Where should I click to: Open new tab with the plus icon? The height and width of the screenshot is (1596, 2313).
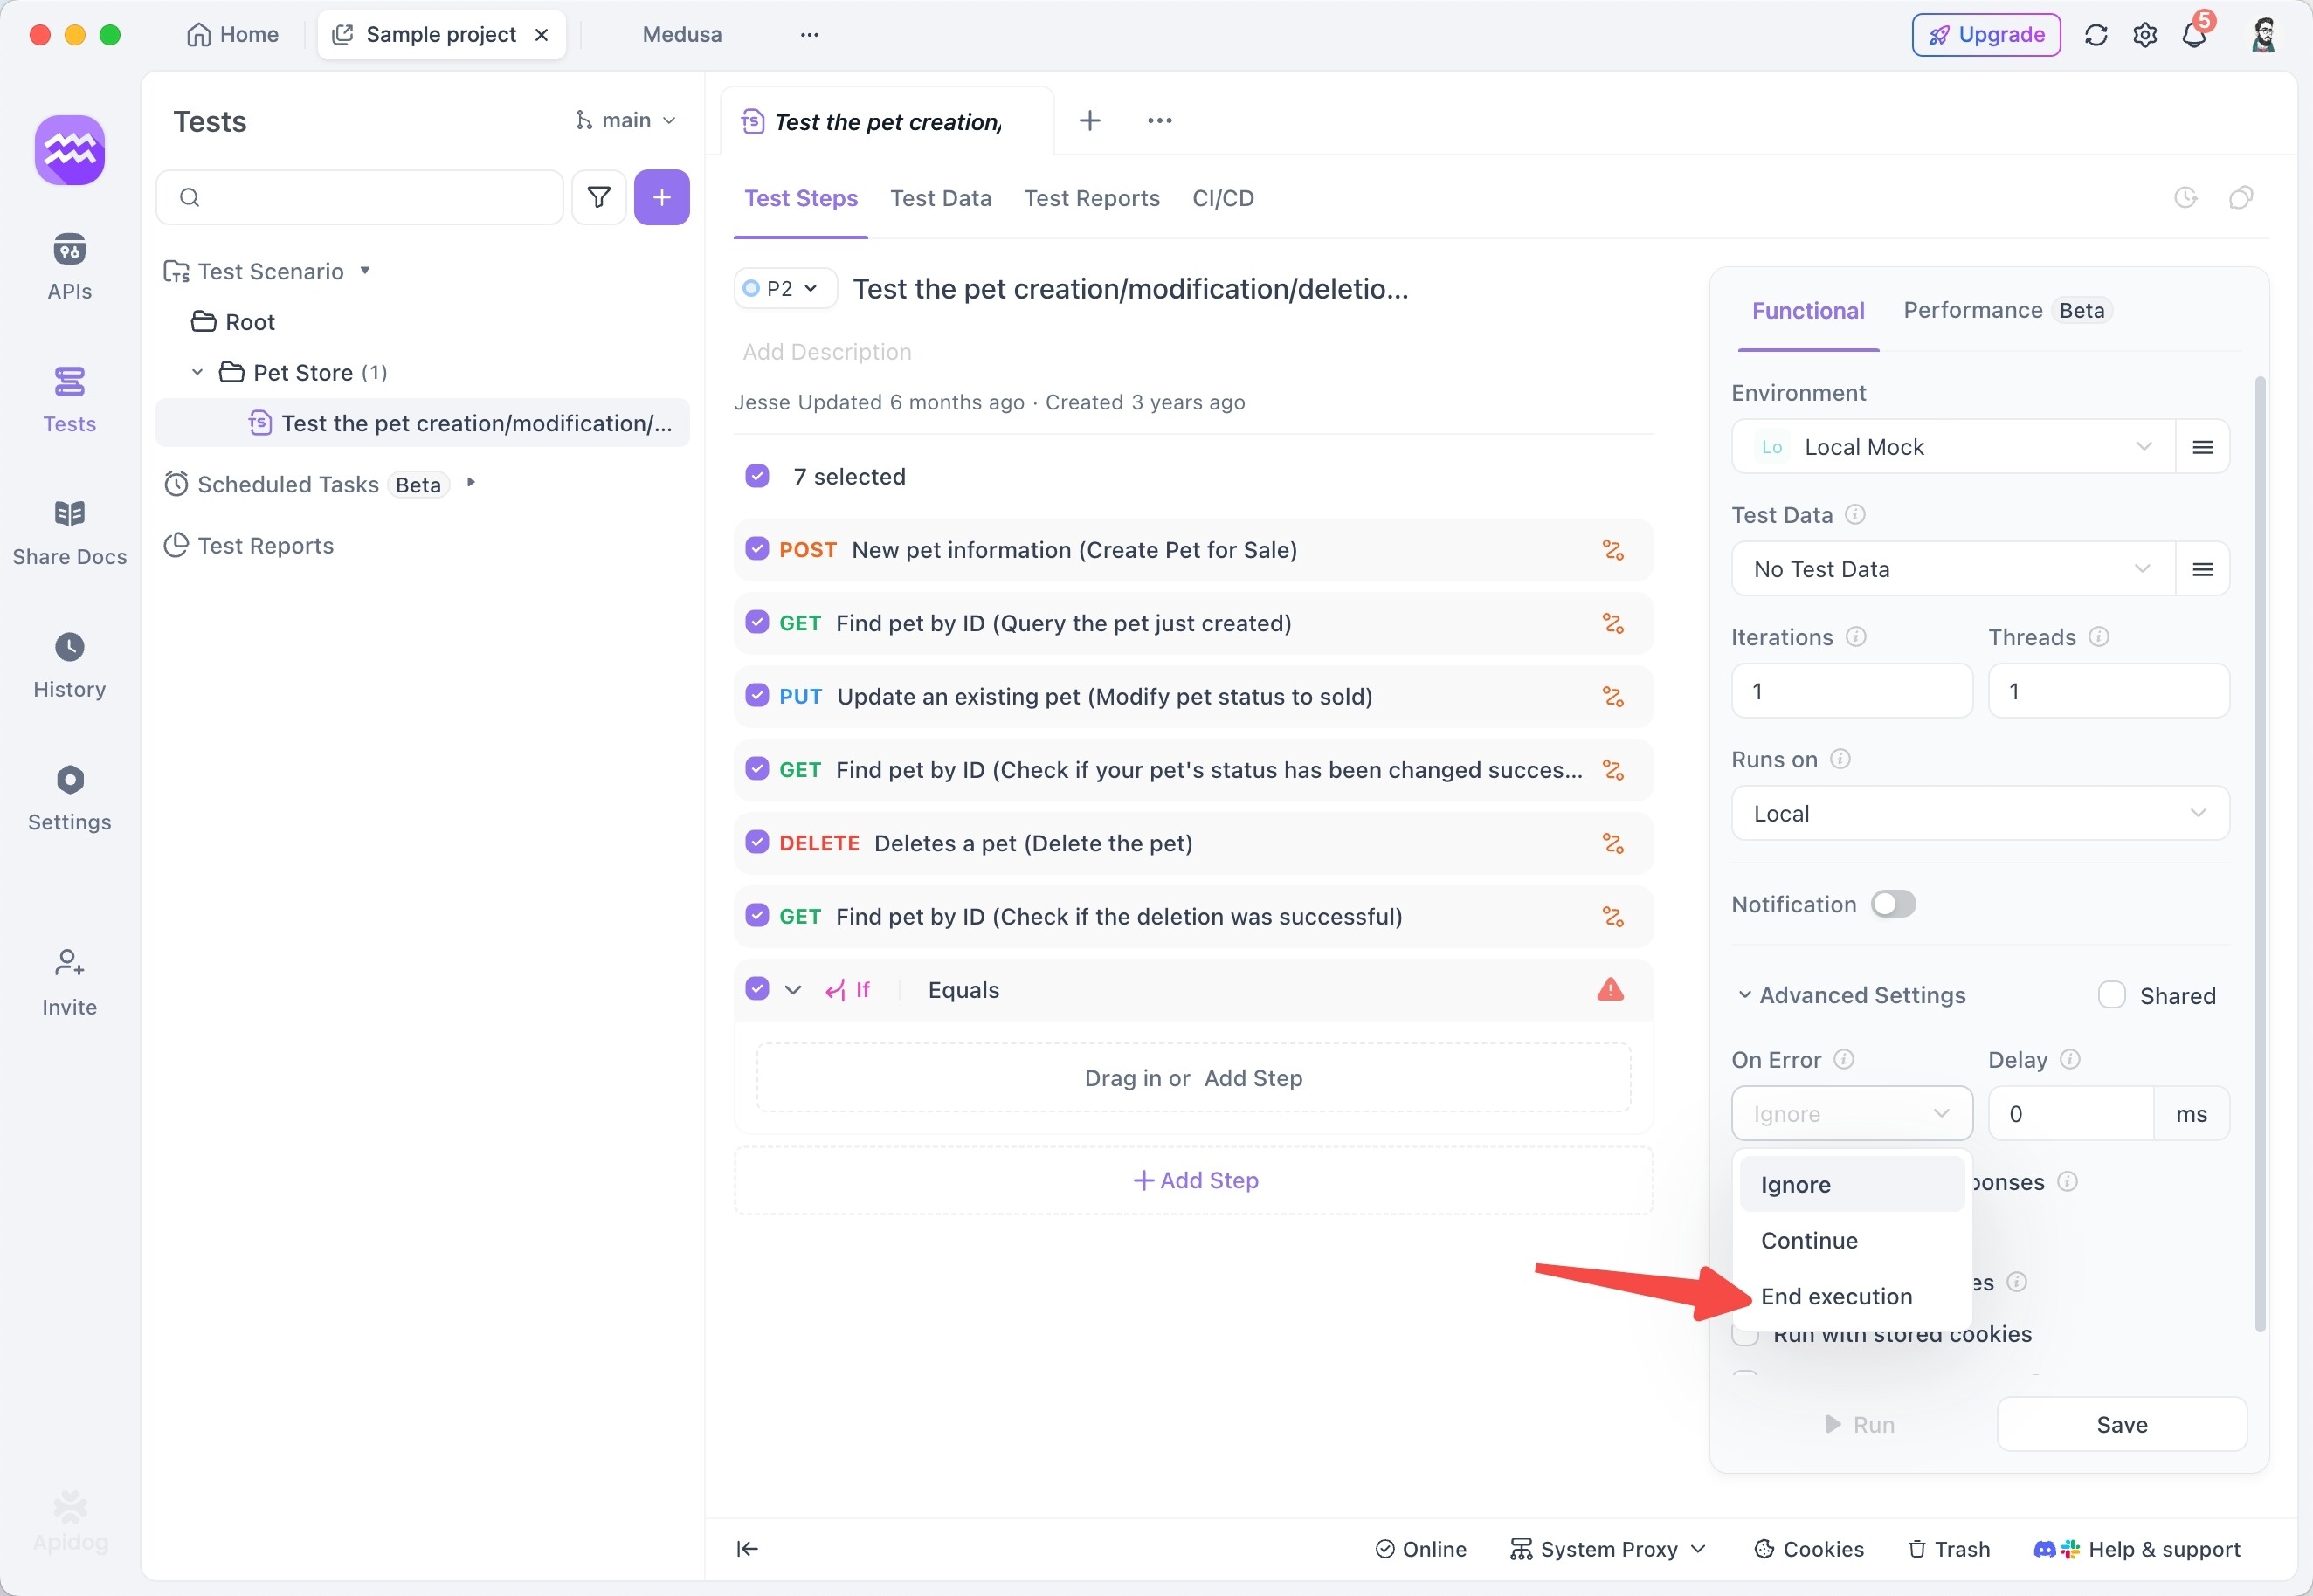point(1089,120)
